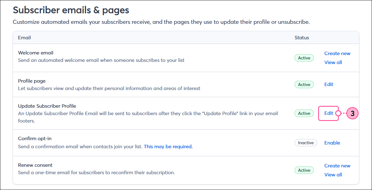
Task: Click the Inactive badge on Confirm opt-in
Action: coord(306,143)
